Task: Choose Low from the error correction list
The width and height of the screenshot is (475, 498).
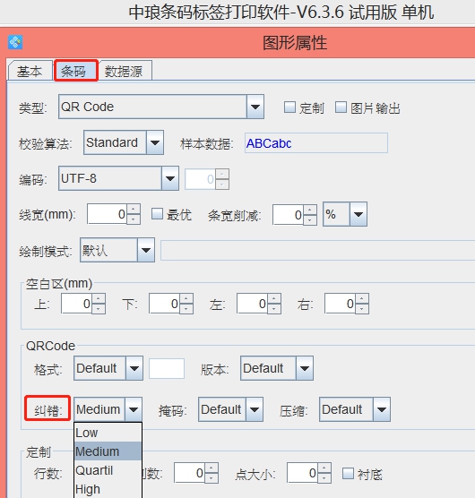Action: [x=108, y=433]
